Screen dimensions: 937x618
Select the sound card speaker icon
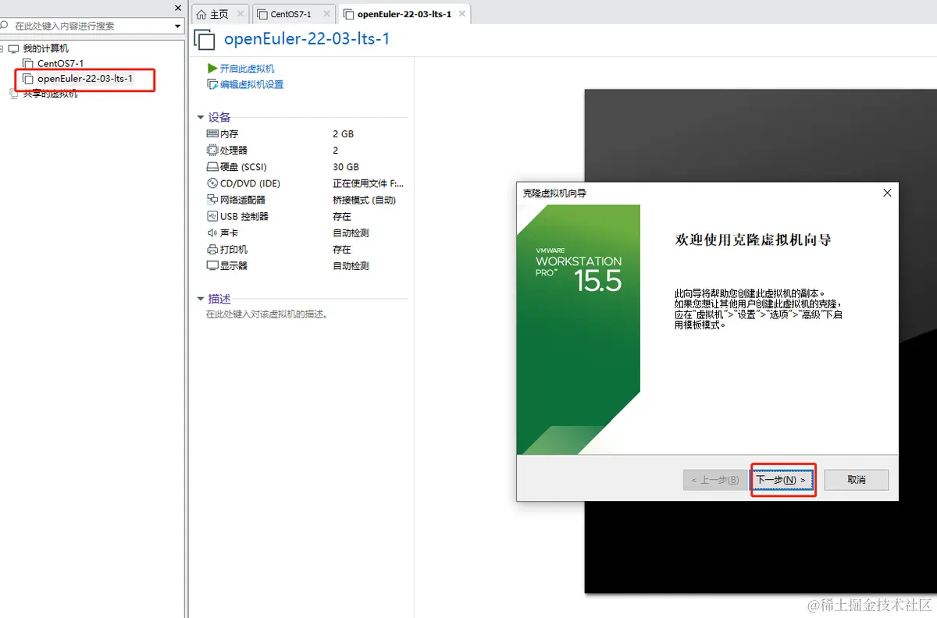pyautogui.click(x=212, y=233)
